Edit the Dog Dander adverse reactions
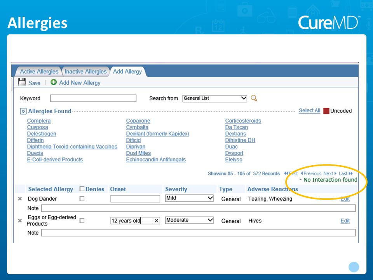The width and height of the screenshot is (373, 280). (x=345, y=199)
